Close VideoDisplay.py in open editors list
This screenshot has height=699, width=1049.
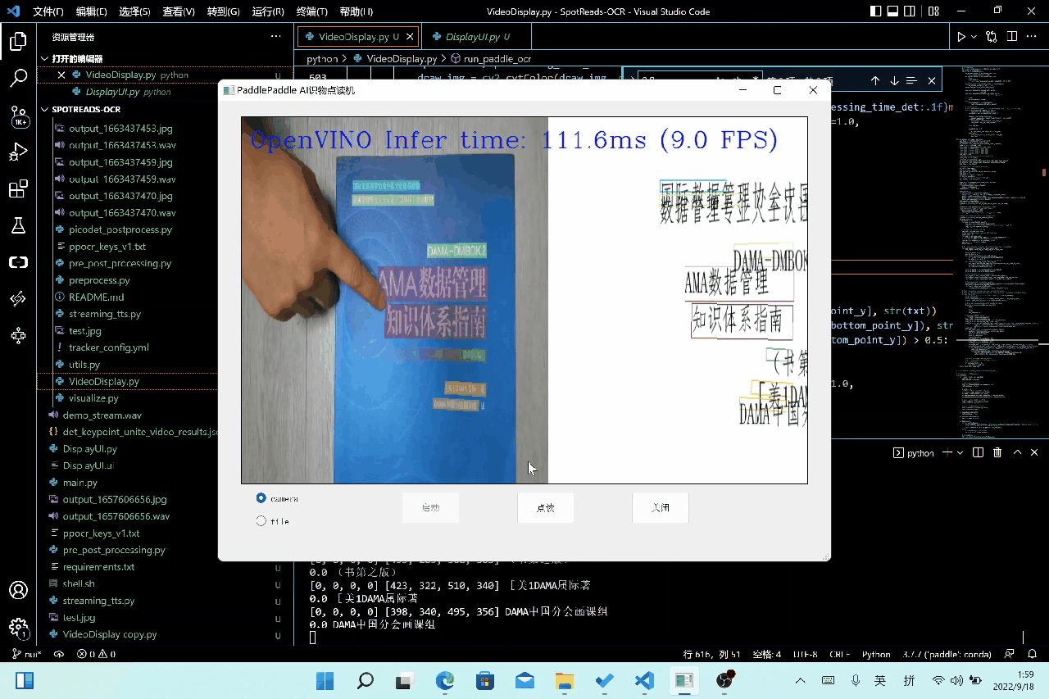(61, 75)
